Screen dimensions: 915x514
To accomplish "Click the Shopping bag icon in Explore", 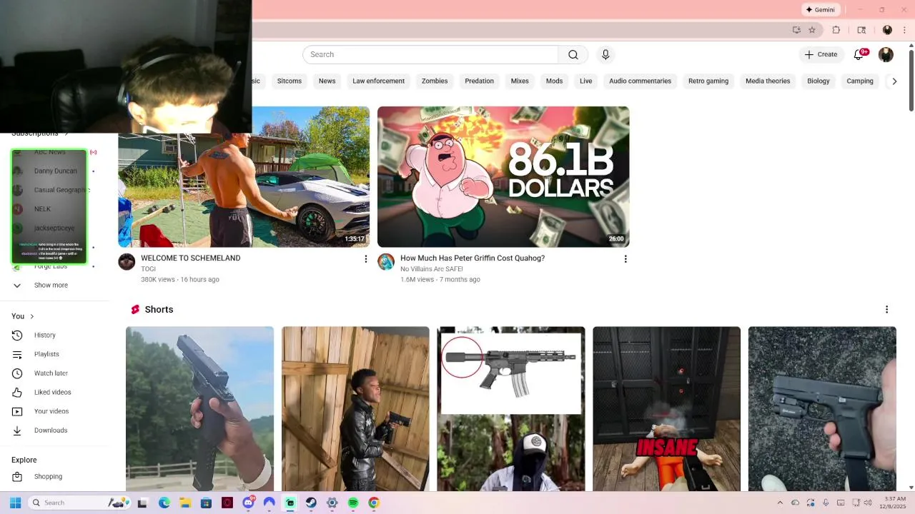I will (x=17, y=476).
